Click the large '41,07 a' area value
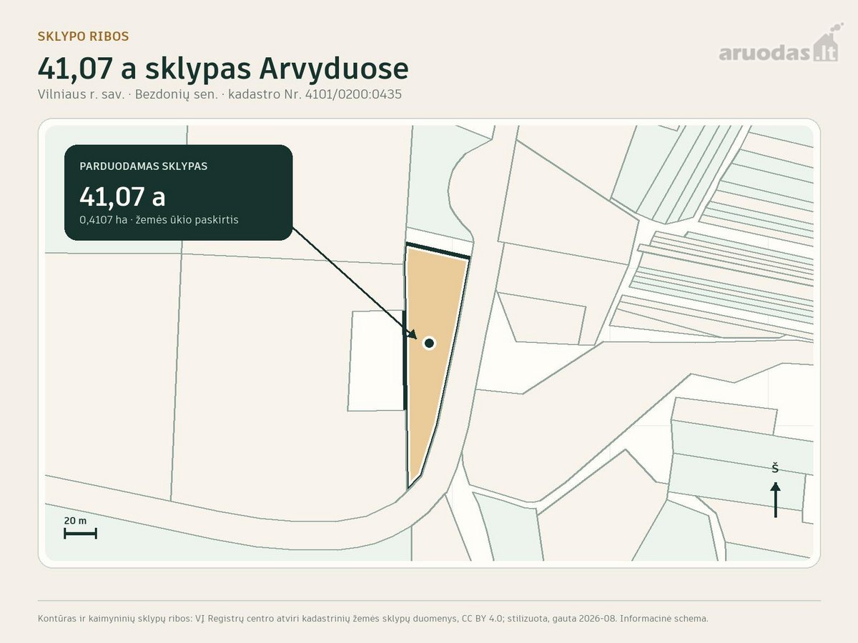This screenshot has height=643, width=858. coord(122,195)
